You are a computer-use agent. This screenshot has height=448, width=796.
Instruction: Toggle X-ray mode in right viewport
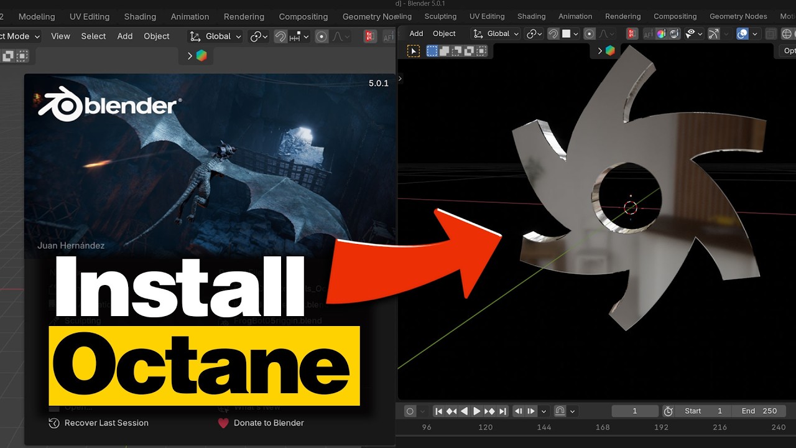tap(771, 34)
